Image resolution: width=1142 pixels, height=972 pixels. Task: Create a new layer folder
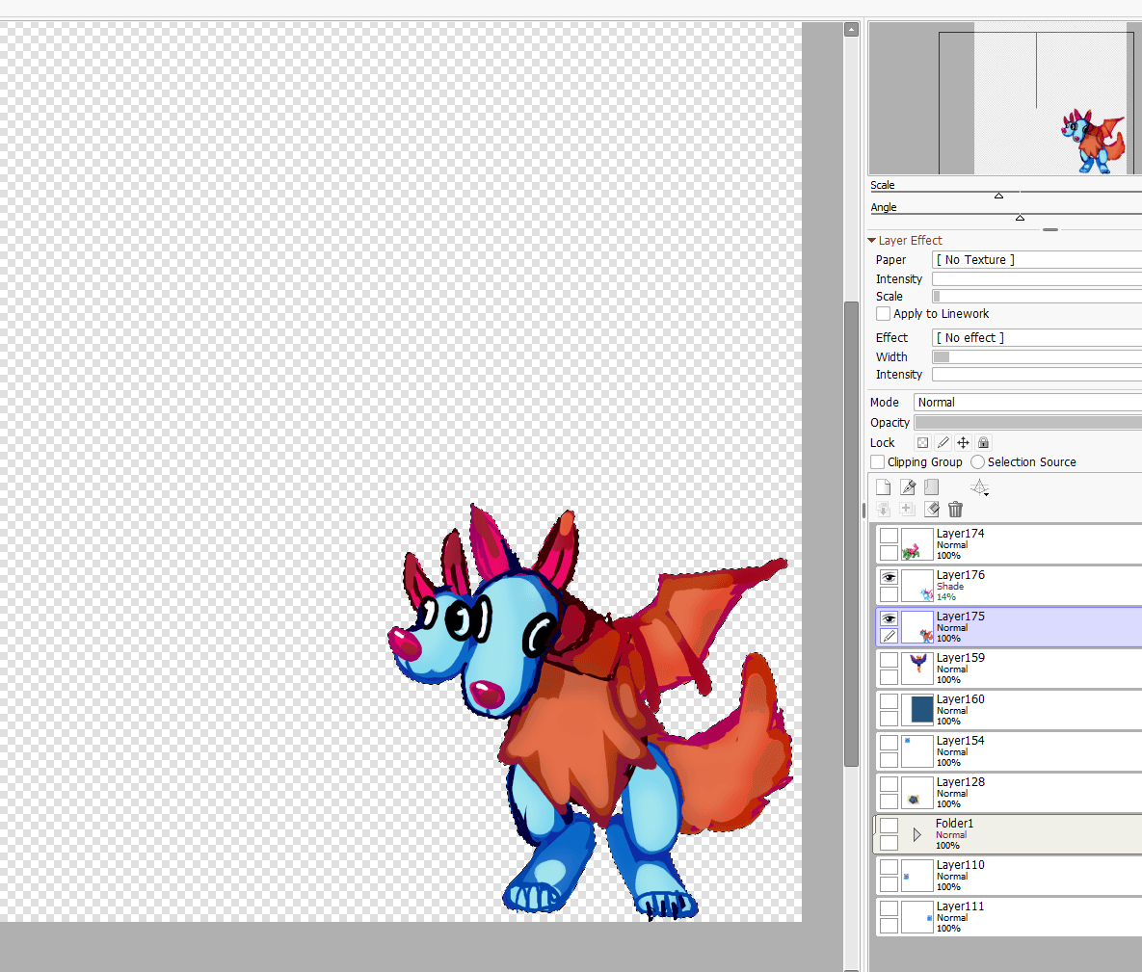click(x=931, y=487)
